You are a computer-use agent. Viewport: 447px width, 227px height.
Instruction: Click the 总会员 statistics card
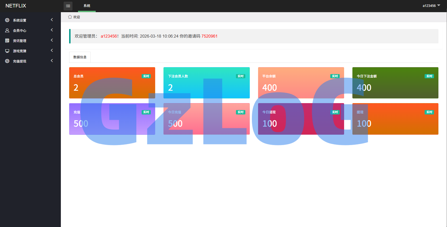click(112, 83)
